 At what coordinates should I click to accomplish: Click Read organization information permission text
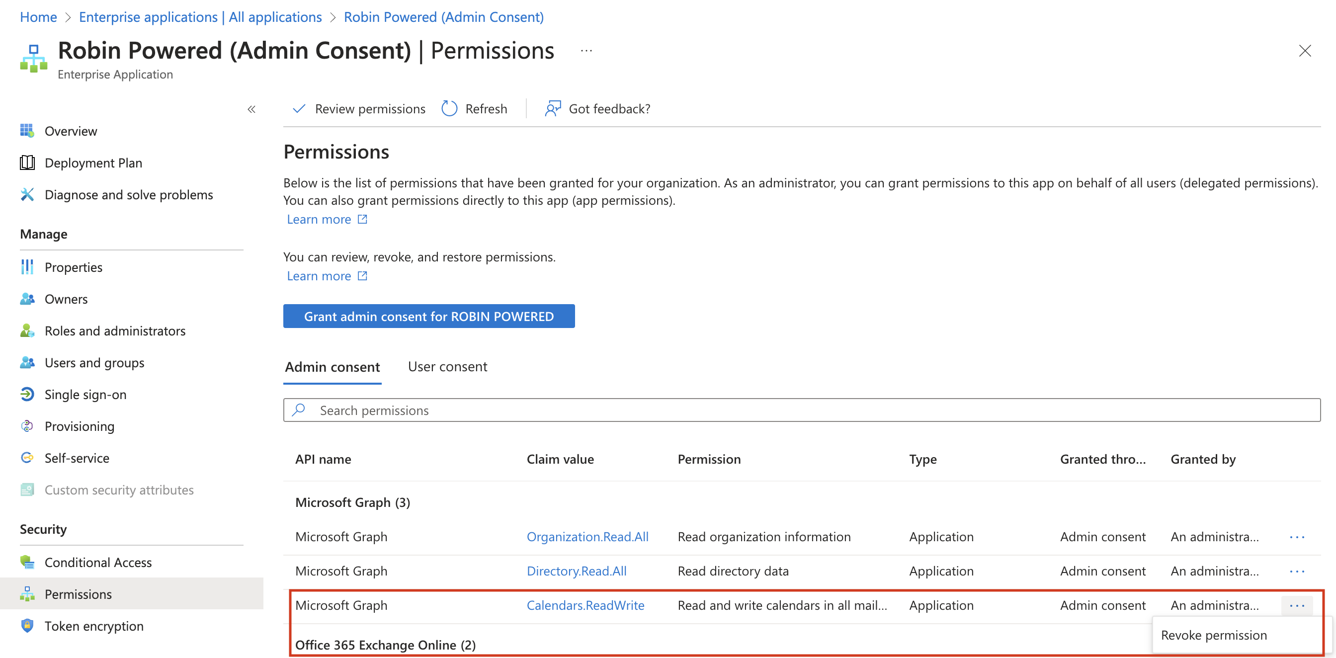click(764, 537)
